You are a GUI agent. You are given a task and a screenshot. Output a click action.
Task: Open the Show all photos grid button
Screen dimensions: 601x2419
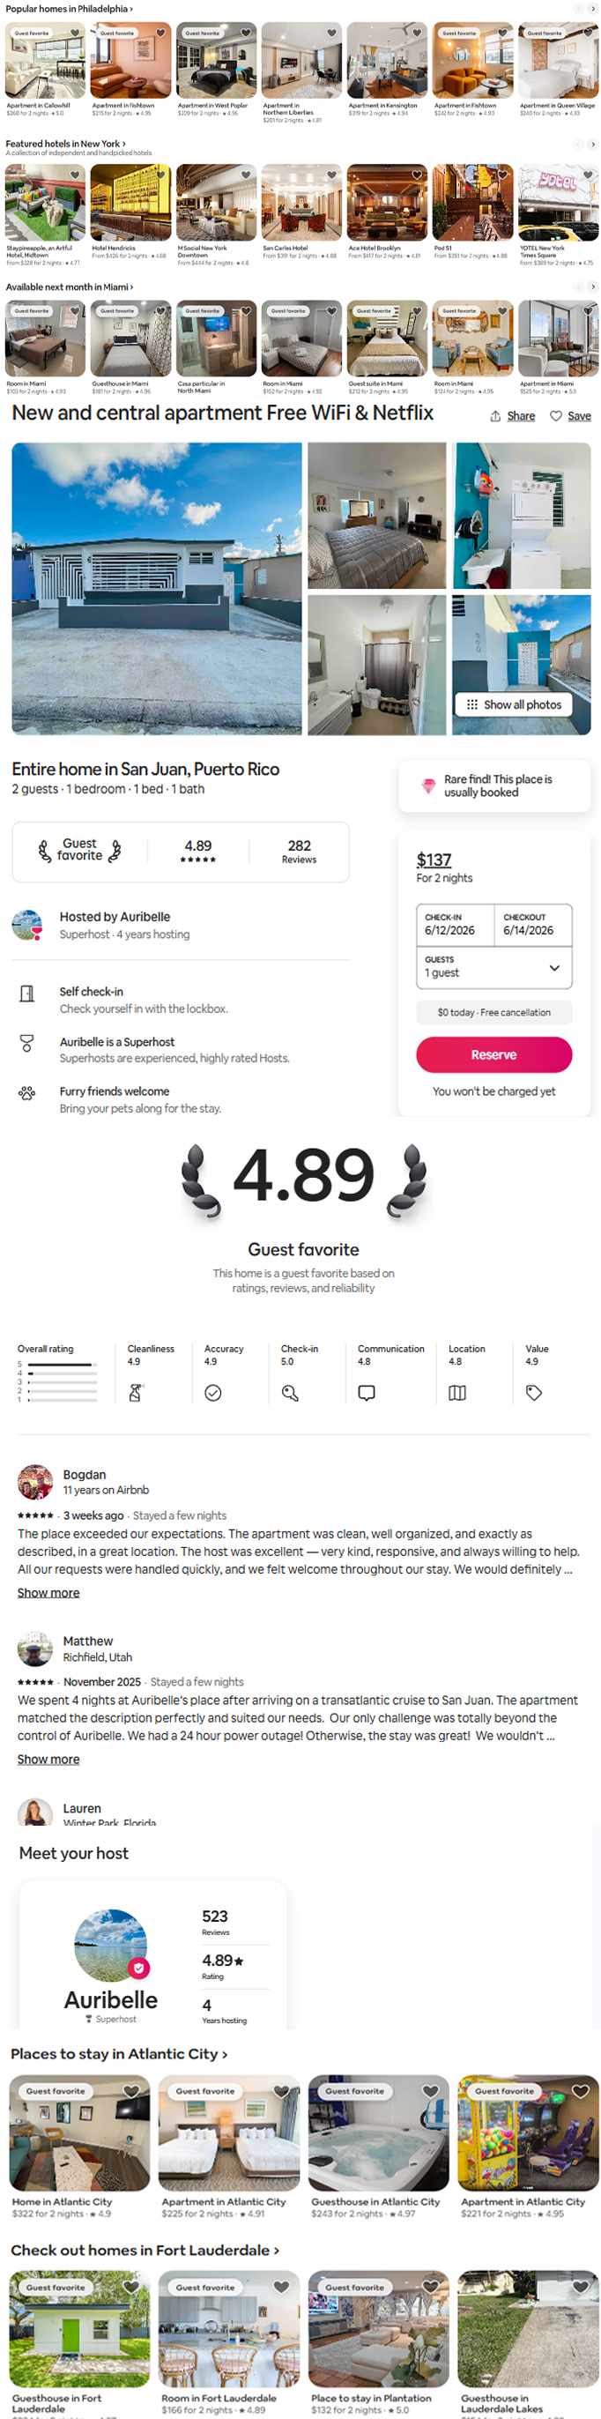pos(514,704)
